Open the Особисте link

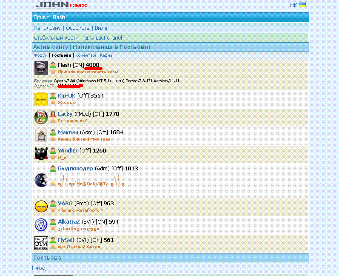coord(77,28)
